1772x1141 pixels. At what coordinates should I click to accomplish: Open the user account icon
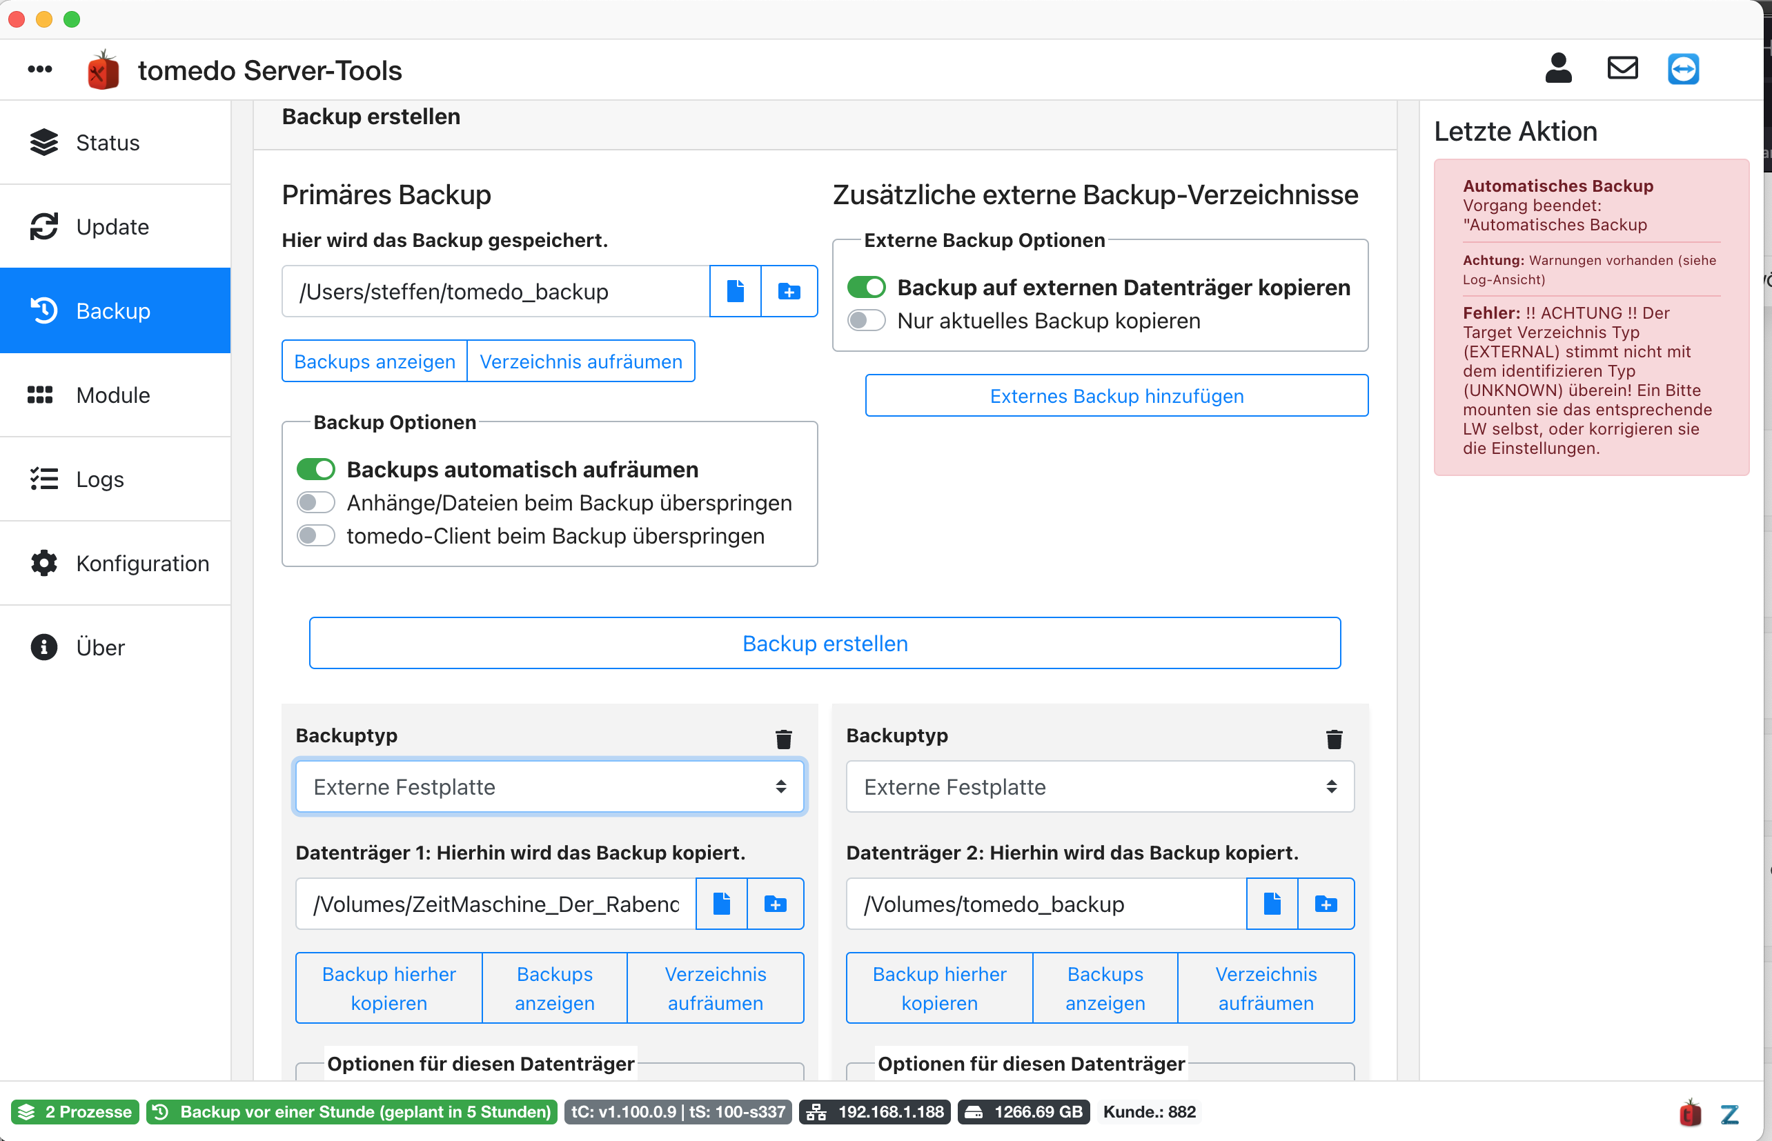click(x=1559, y=68)
